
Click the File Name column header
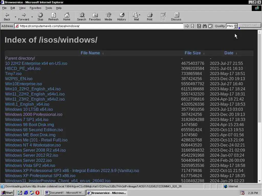pos(90,53)
